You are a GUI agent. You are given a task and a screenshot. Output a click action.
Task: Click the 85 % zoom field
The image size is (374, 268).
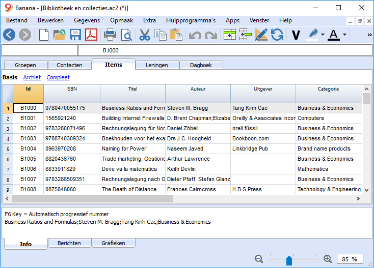click(x=350, y=259)
